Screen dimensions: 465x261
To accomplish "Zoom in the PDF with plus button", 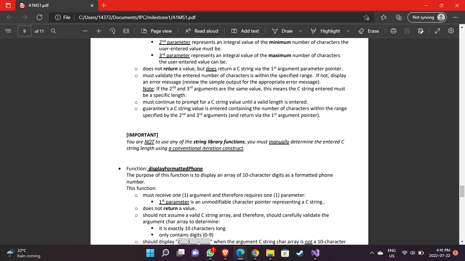I will (99, 31).
